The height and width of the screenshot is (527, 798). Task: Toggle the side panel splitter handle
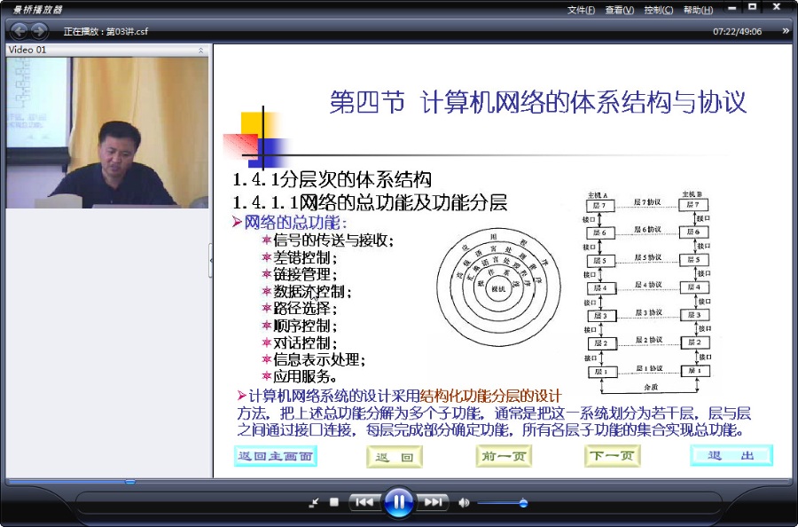(211, 260)
